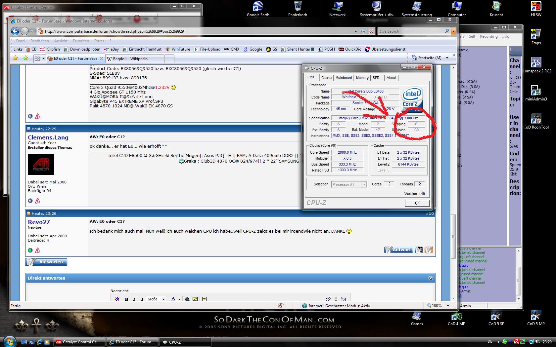This screenshot has width=556, height=347.
Task: Open the search provider dropdown arrow
Action: click(x=453, y=31)
